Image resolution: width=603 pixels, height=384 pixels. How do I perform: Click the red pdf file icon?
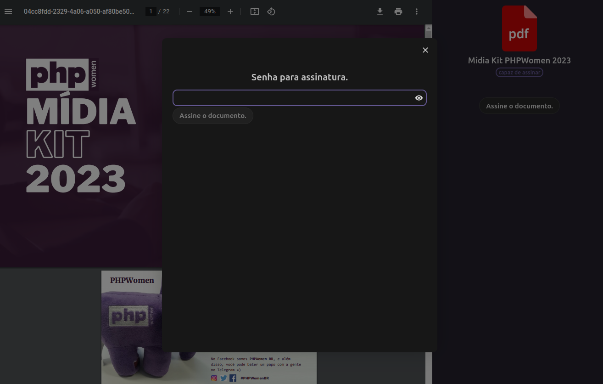[519, 28]
